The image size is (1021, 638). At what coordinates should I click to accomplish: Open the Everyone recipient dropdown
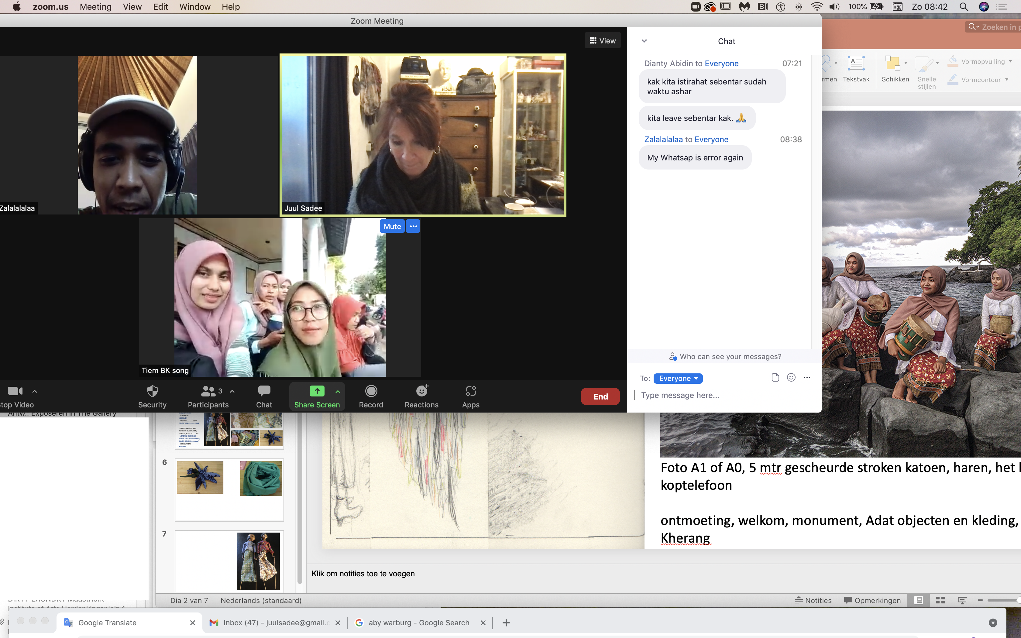click(x=678, y=379)
